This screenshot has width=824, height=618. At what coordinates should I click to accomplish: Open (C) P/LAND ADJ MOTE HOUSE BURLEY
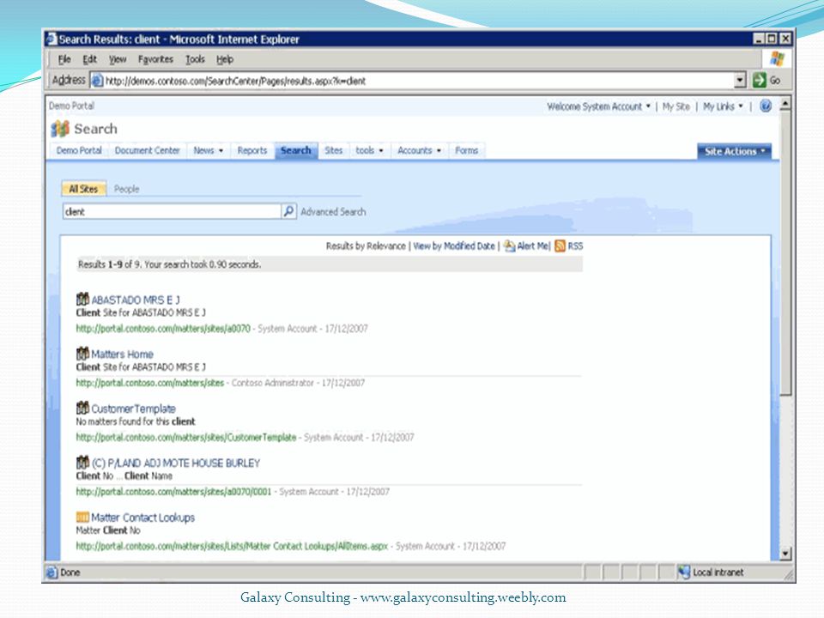point(176,463)
